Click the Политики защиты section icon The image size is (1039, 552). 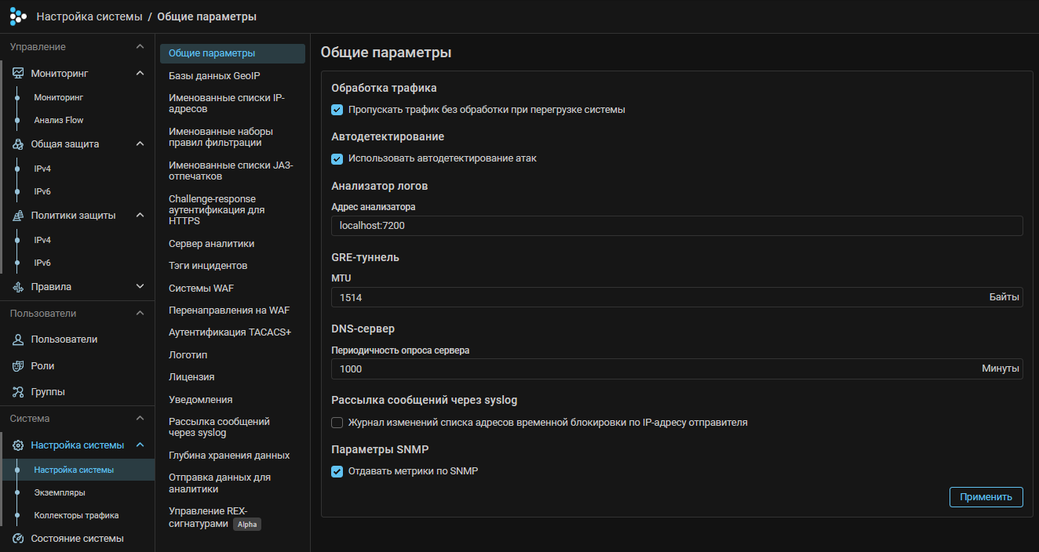coord(18,216)
